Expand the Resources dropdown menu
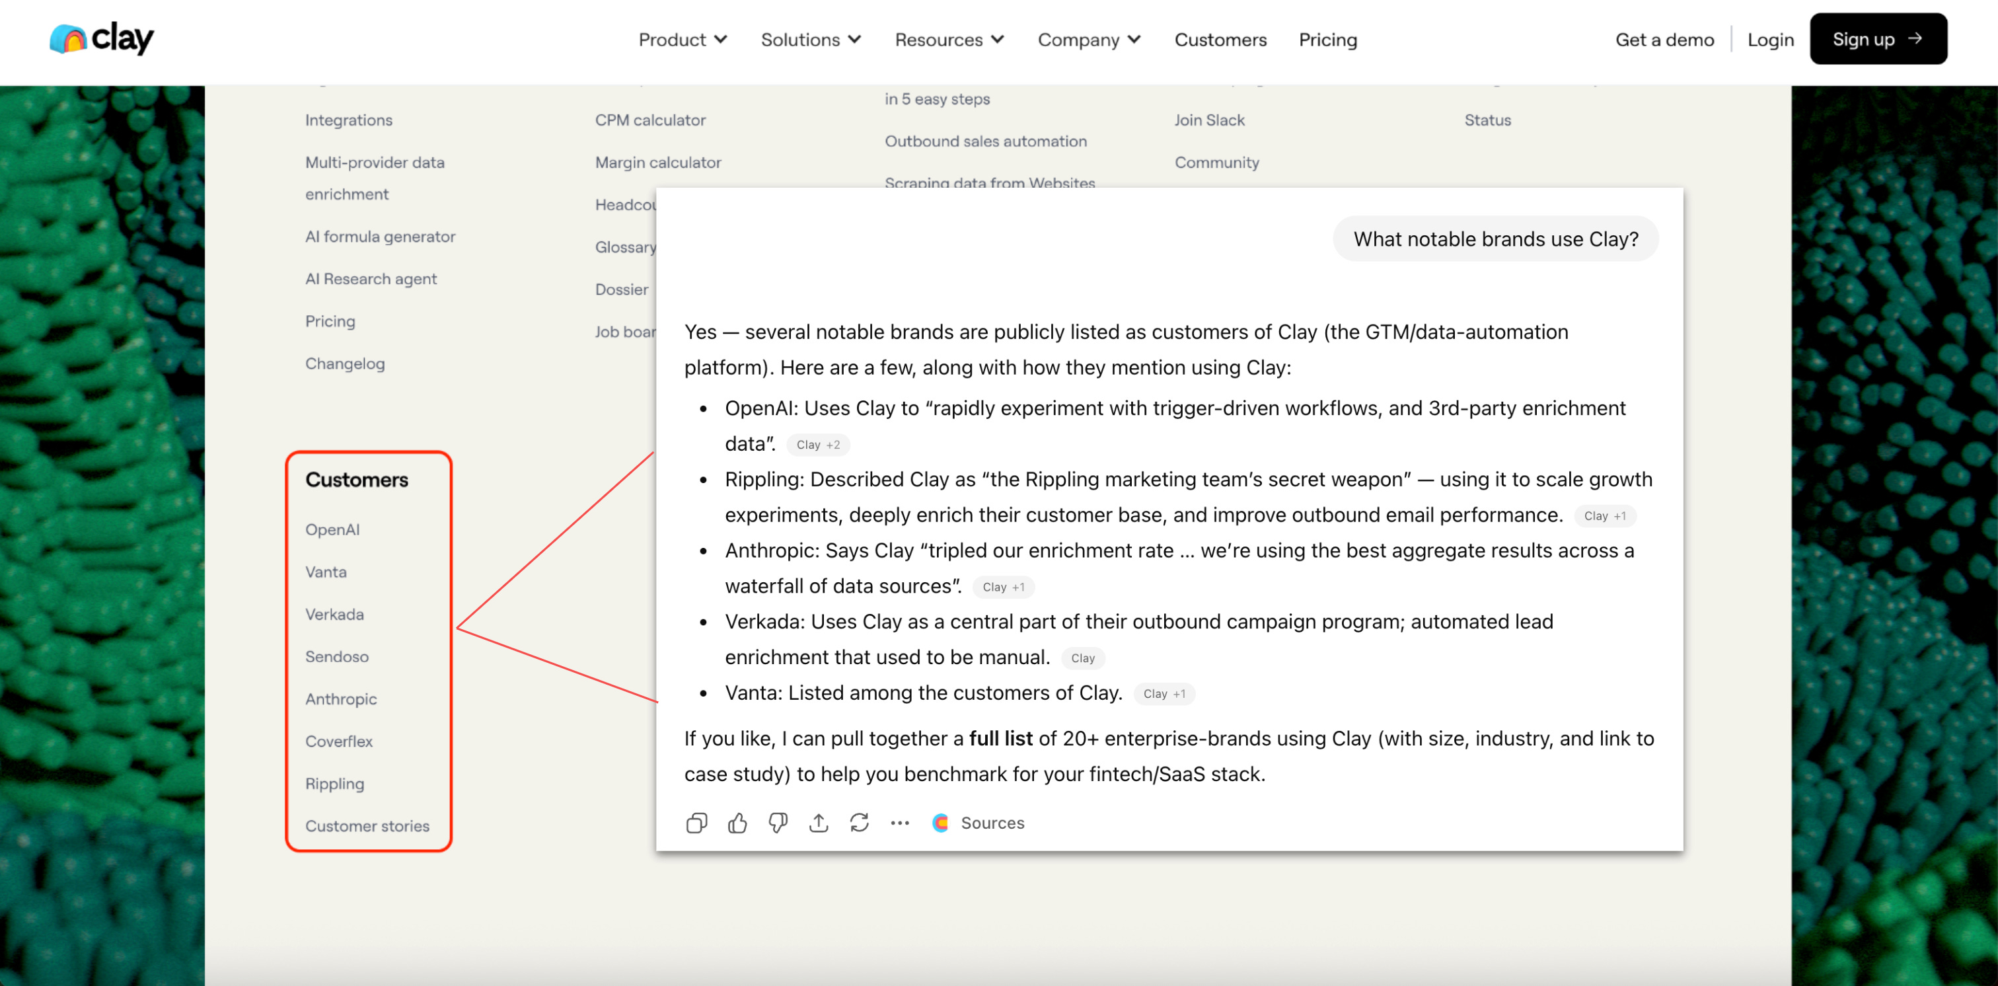The height and width of the screenshot is (986, 1998). click(x=949, y=40)
